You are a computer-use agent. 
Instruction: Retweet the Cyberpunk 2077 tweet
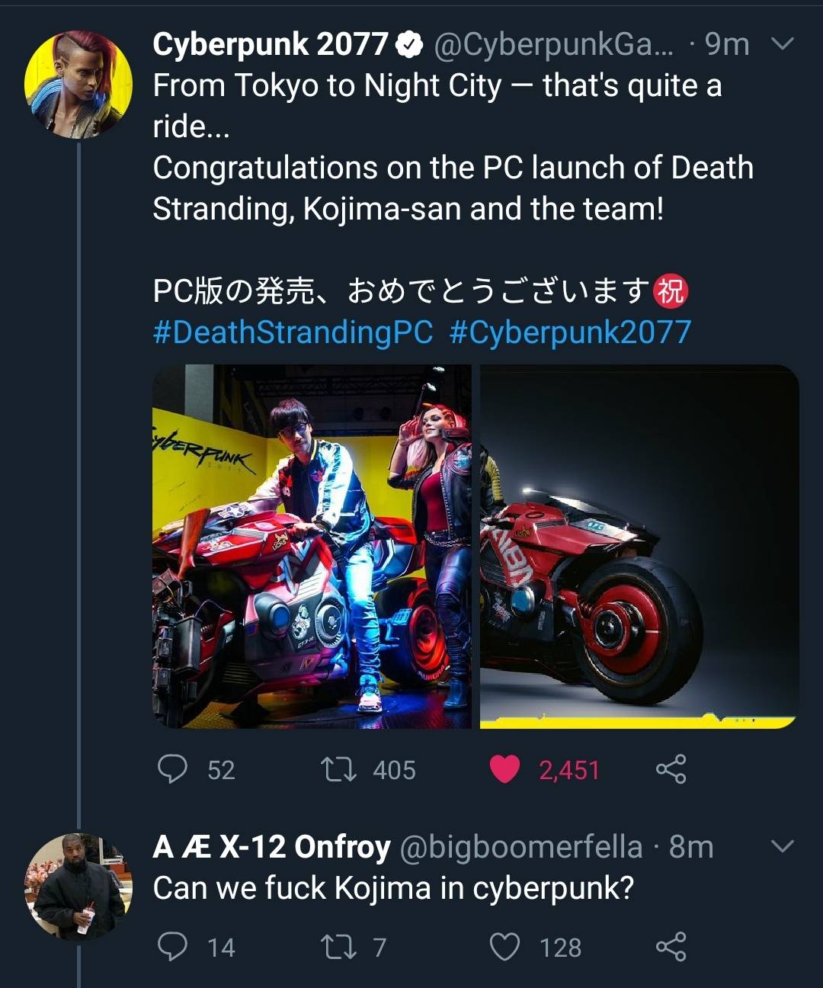coord(339,769)
